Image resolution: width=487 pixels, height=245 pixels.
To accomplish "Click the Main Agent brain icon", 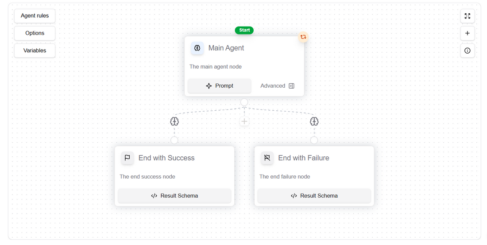I will [197, 48].
